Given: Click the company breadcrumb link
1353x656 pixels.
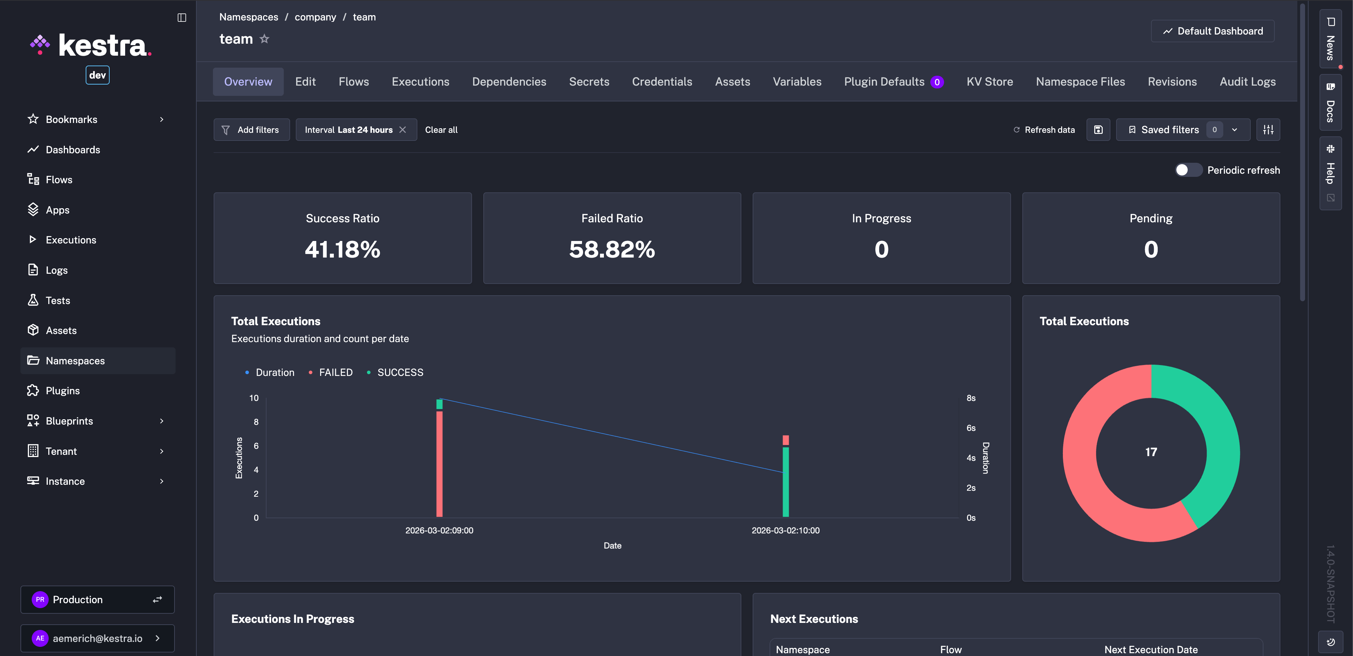Looking at the screenshot, I should pyautogui.click(x=315, y=17).
